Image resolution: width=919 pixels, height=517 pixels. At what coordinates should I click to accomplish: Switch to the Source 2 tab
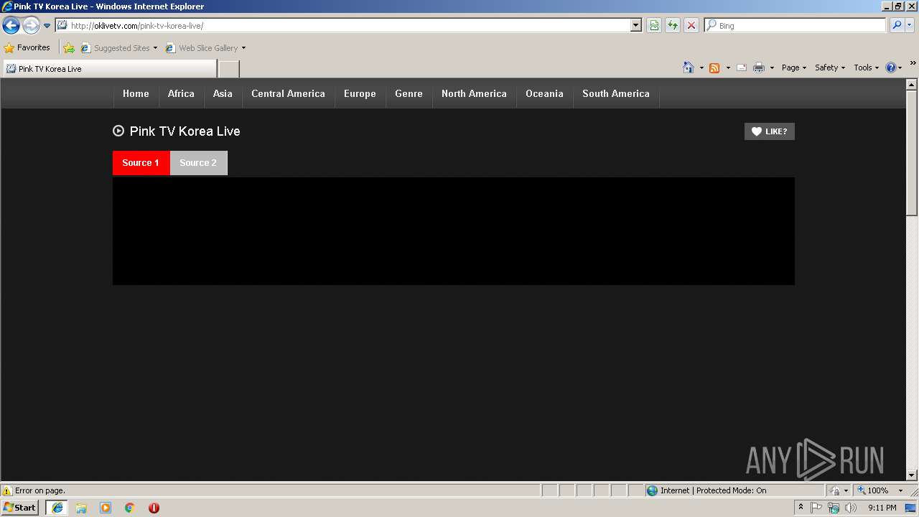click(x=198, y=163)
